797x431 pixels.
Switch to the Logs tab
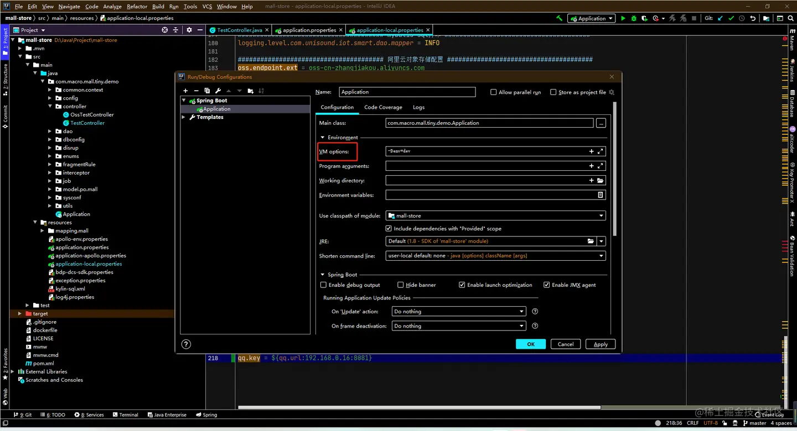tap(418, 107)
